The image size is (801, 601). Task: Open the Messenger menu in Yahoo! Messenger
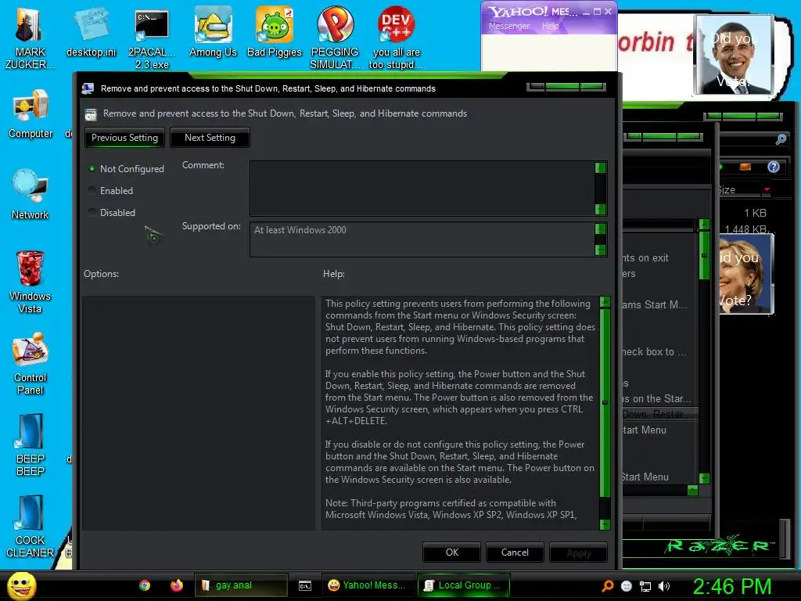508,26
